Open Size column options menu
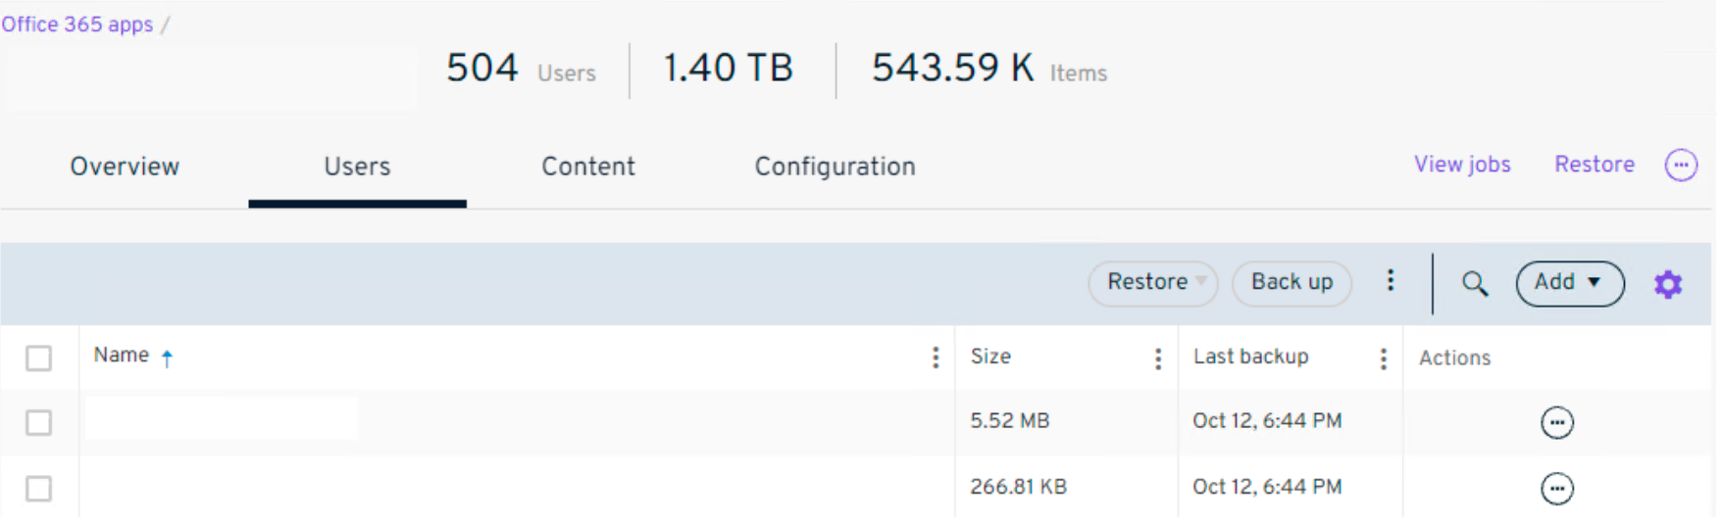The width and height of the screenshot is (1723, 522). pyautogui.click(x=1157, y=358)
